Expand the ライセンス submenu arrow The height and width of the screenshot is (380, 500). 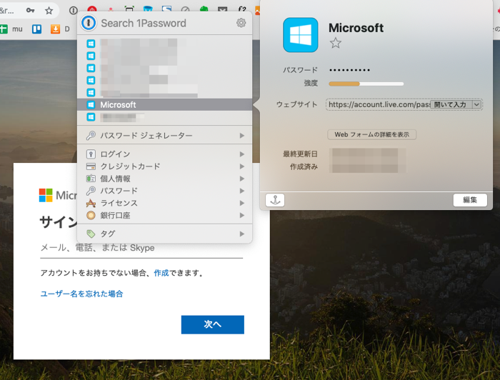pos(242,203)
